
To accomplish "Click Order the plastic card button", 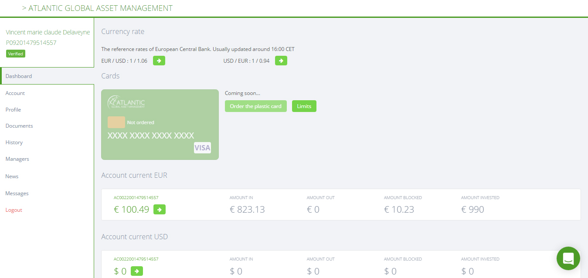I will (x=256, y=106).
